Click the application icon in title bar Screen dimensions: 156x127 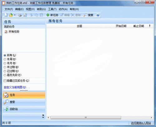coord(3,3)
